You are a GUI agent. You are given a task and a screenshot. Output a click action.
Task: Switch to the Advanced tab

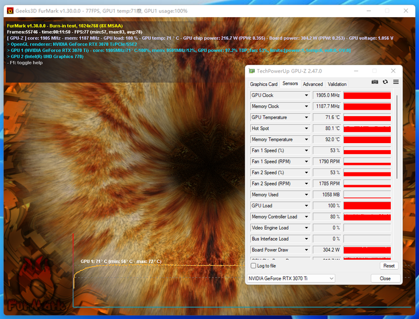(x=313, y=84)
